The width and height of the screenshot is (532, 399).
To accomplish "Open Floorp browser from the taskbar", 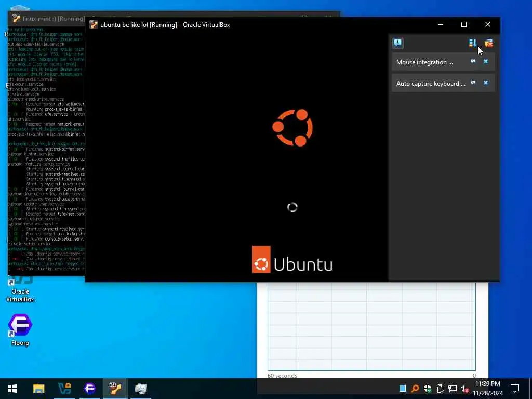I will (x=89, y=389).
